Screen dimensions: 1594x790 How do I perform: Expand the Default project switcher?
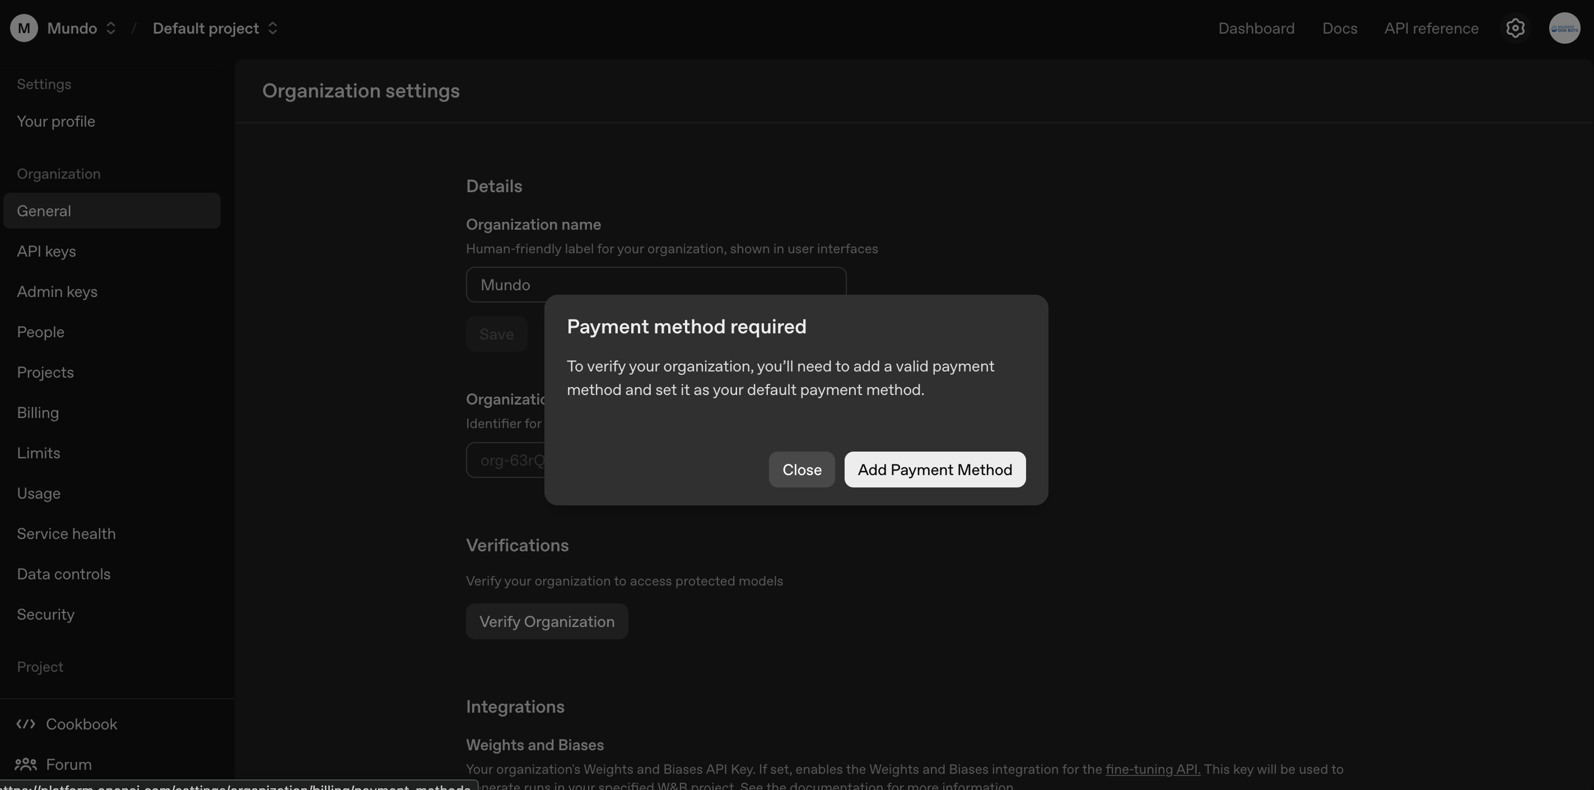coord(273,28)
